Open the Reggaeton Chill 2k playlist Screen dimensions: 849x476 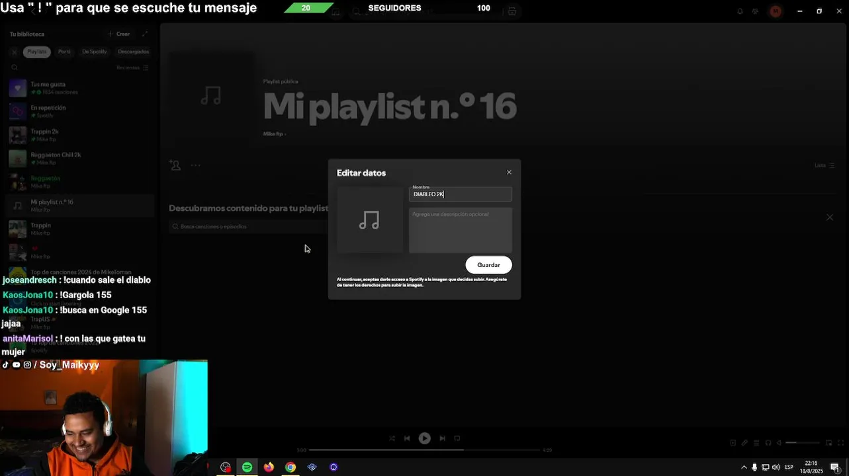pyautogui.click(x=79, y=158)
